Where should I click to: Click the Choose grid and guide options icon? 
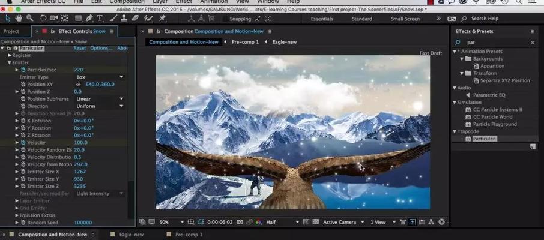(191, 222)
